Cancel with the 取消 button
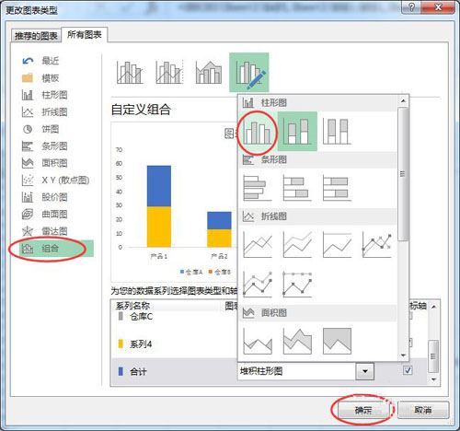Viewport: 460px width, 431px height. [x=423, y=410]
